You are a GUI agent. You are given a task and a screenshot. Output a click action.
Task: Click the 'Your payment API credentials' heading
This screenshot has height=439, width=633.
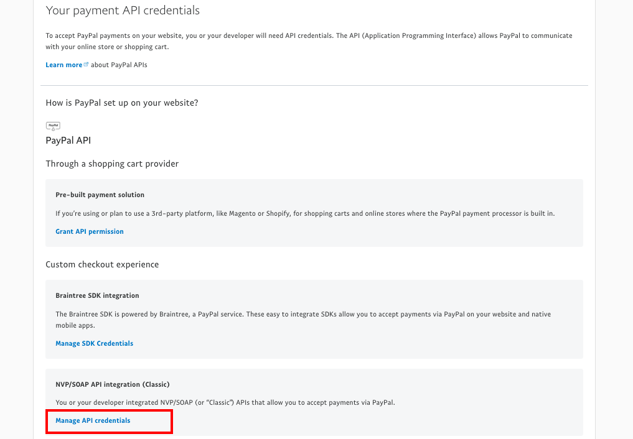123,11
